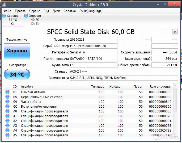Select the Переназначенные сектора attribute row
This screenshot has height=143, width=182.
(x=88, y=97)
